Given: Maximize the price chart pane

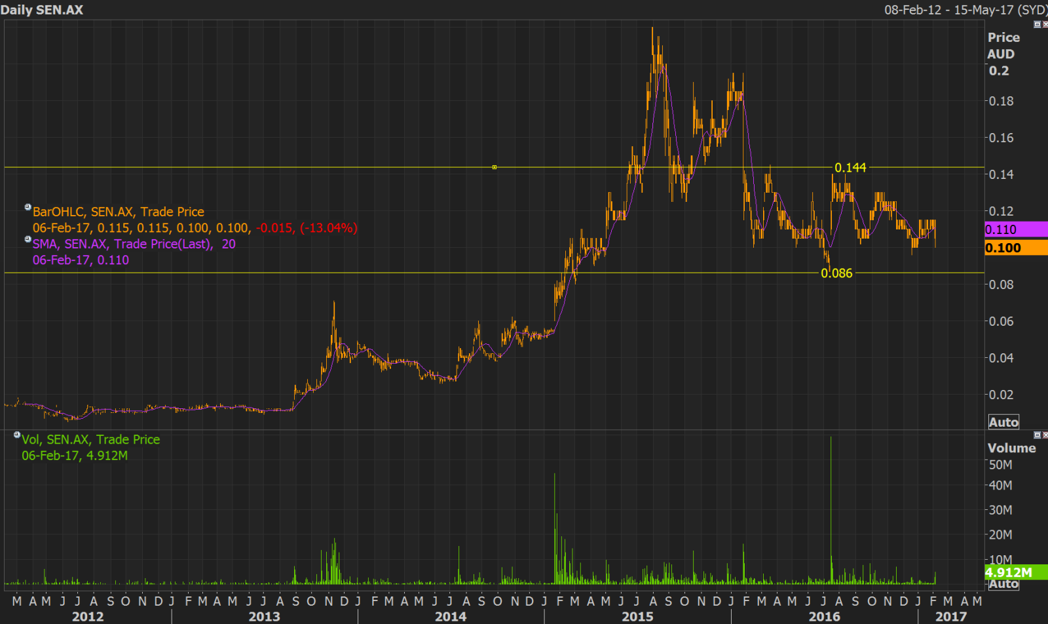Looking at the screenshot, I should [x=1037, y=24].
